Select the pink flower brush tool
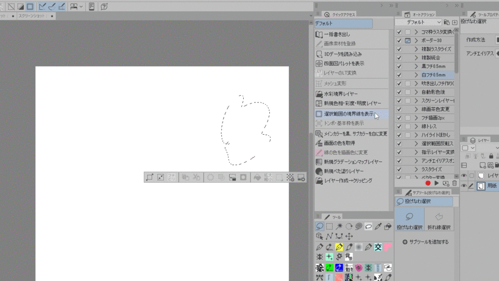Screen dimensions: 499x281 click(359, 267)
